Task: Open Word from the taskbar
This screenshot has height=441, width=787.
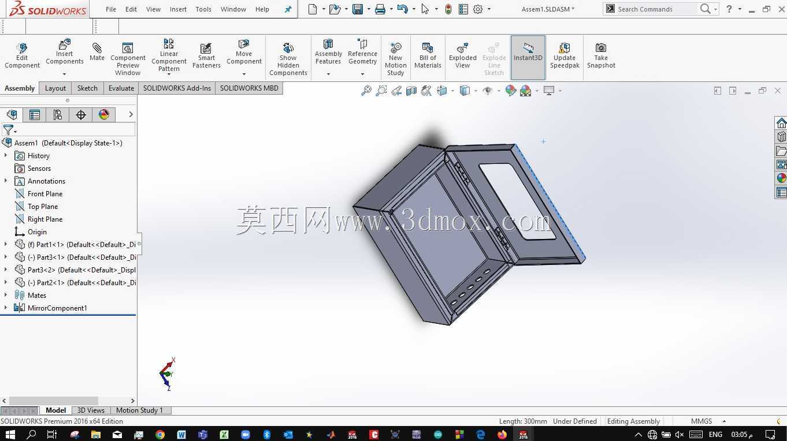Action: [181, 434]
